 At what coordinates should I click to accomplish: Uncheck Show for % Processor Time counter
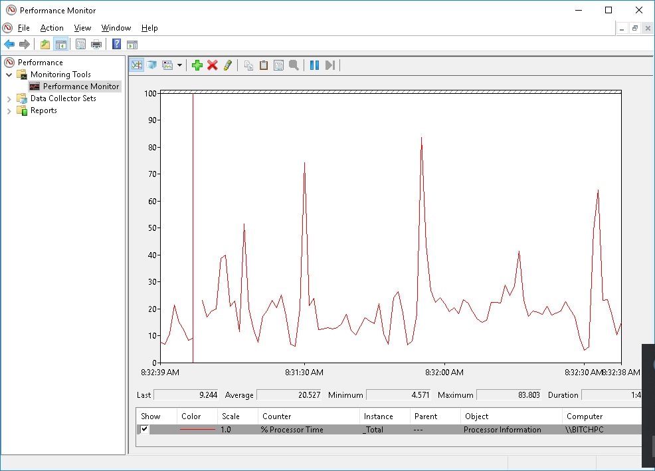click(144, 428)
